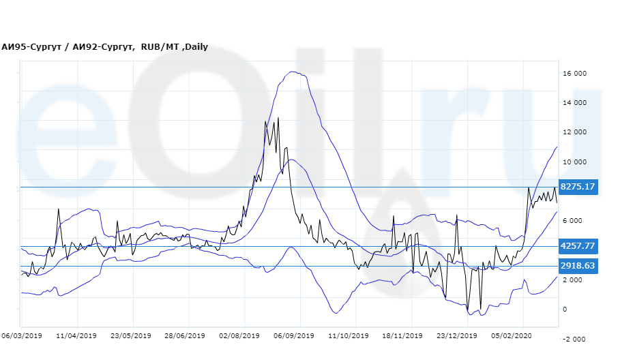Image resolution: width=620 pixels, height=347 pixels.
Task: Click the black price line's highest peak
Action: pos(276,118)
